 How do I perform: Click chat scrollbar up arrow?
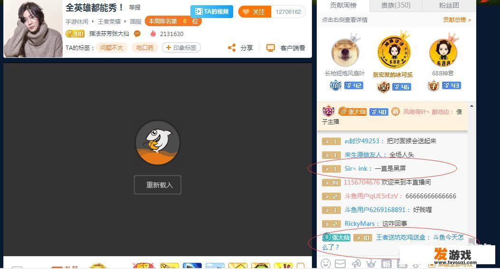tap(472, 106)
